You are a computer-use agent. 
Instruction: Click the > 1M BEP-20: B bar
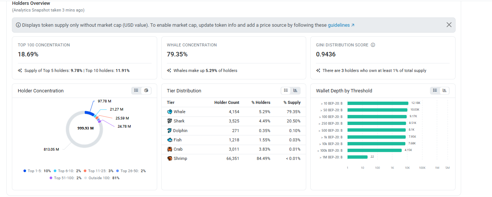[x=357, y=157]
